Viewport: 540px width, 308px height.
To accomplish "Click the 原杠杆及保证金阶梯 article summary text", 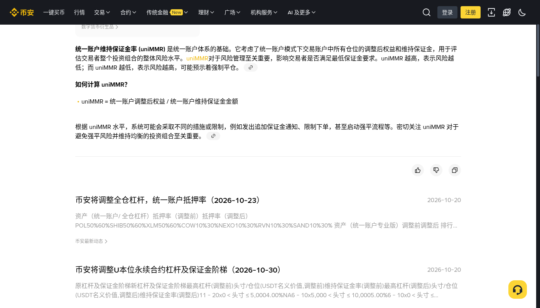I will pos(267,291).
